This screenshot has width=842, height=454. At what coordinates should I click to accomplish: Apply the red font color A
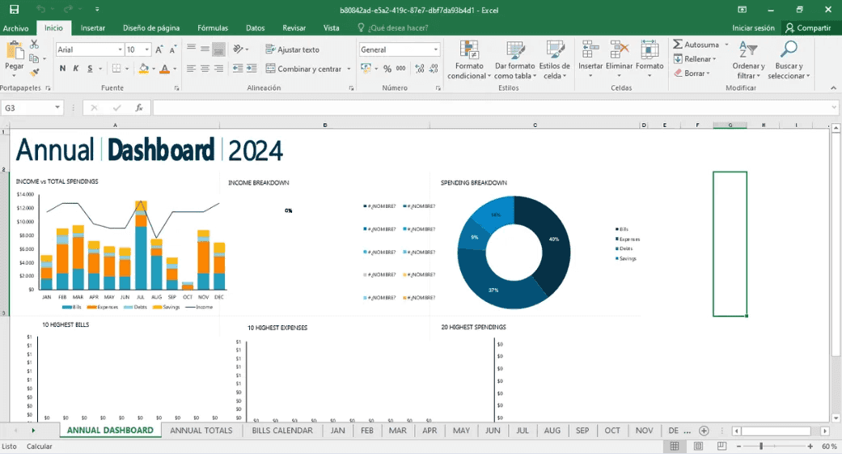[x=165, y=68]
